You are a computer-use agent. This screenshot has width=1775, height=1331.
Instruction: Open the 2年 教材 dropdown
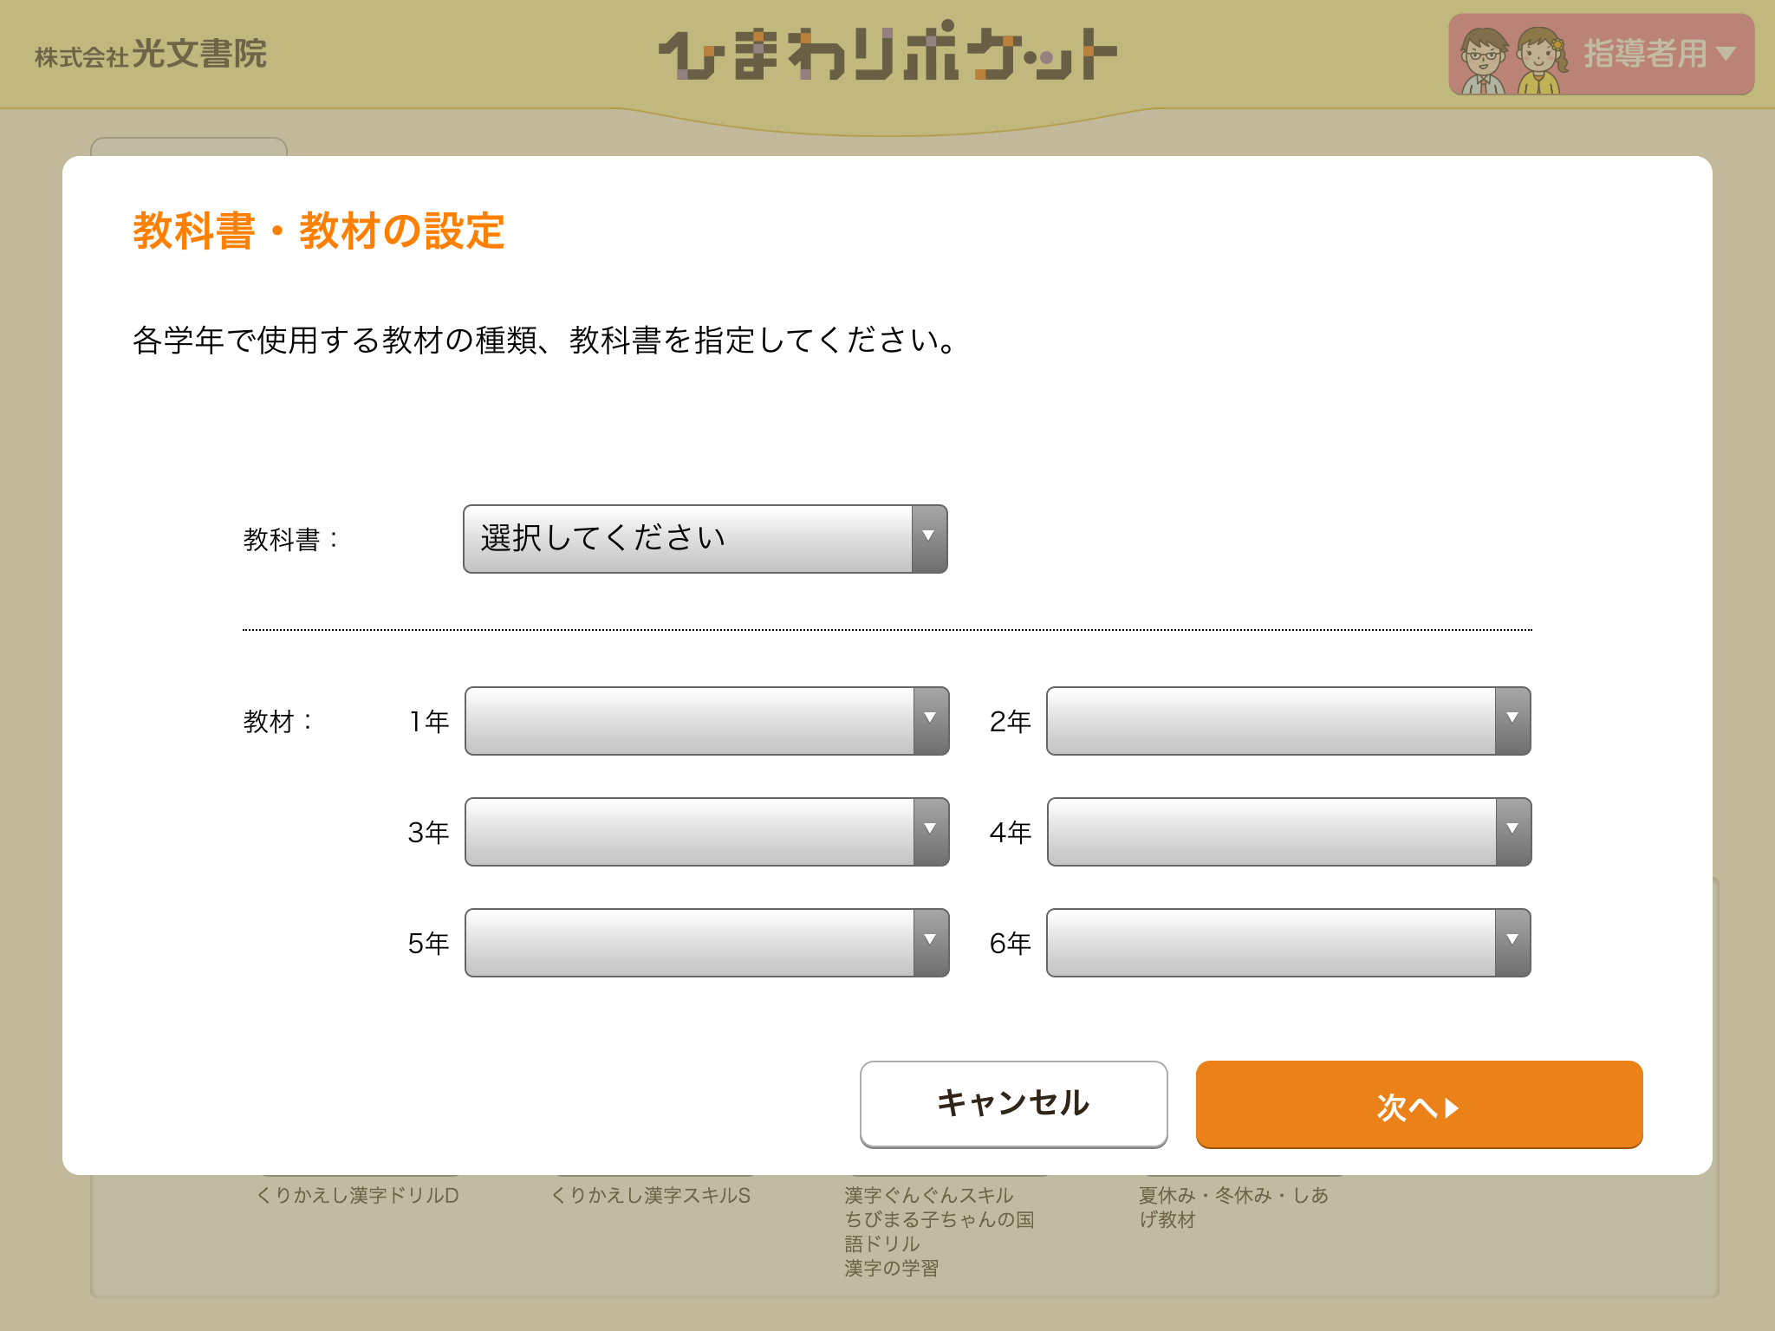pos(1289,721)
